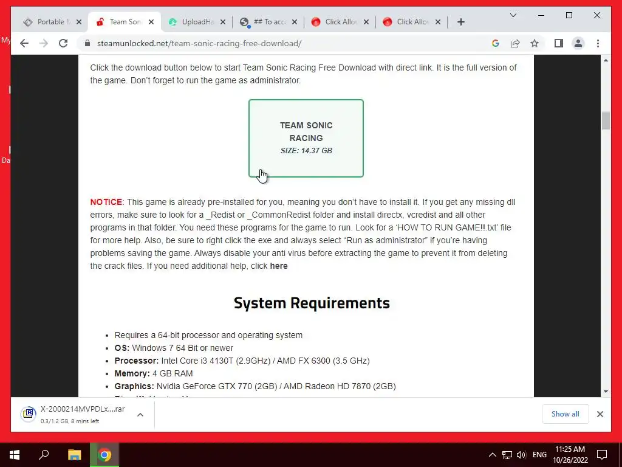Click the 'here' help link

[x=278, y=266]
